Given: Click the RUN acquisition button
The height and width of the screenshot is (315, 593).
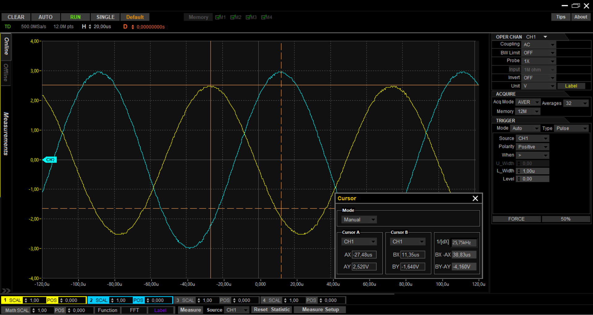Looking at the screenshot, I should pyautogui.click(x=75, y=17).
